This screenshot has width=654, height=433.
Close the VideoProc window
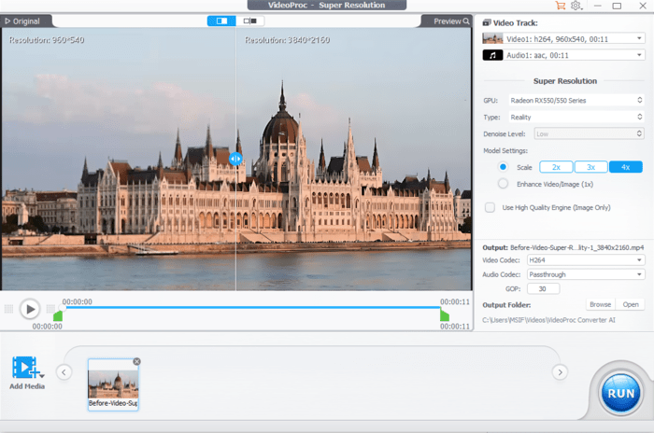pos(643,6)
